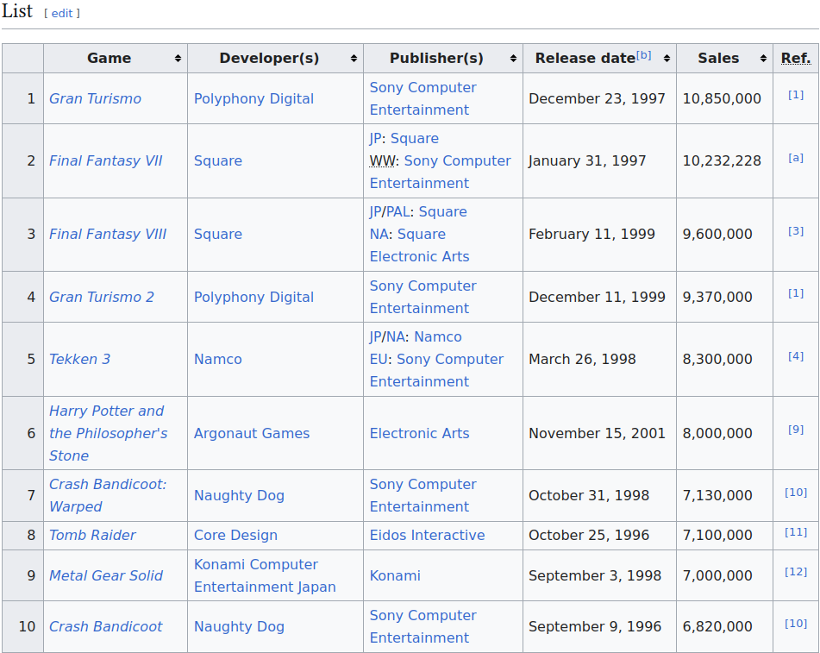820x653 pixels.
Task: Open Square publisher link after JP/PAL
Action: tap(443, 212)
